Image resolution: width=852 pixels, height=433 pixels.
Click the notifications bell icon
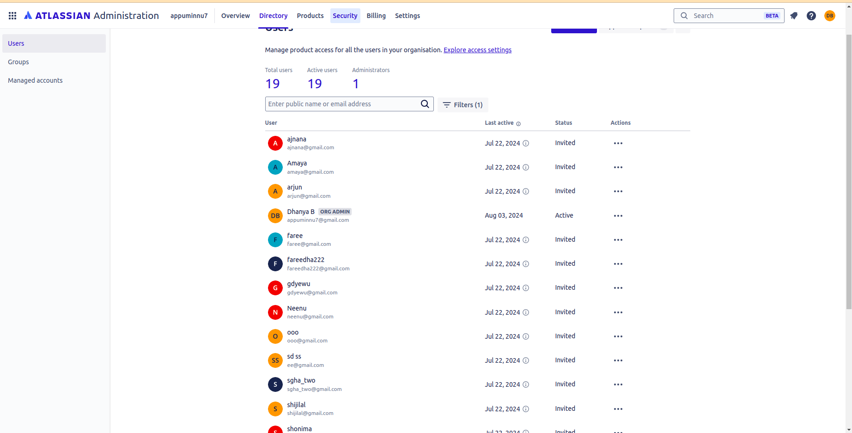pyautogui.click(x=794, y=16)
